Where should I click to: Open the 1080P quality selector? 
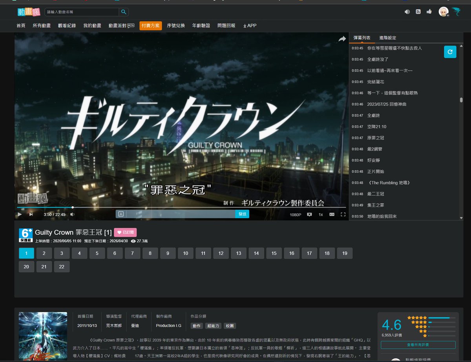point(295,215)
